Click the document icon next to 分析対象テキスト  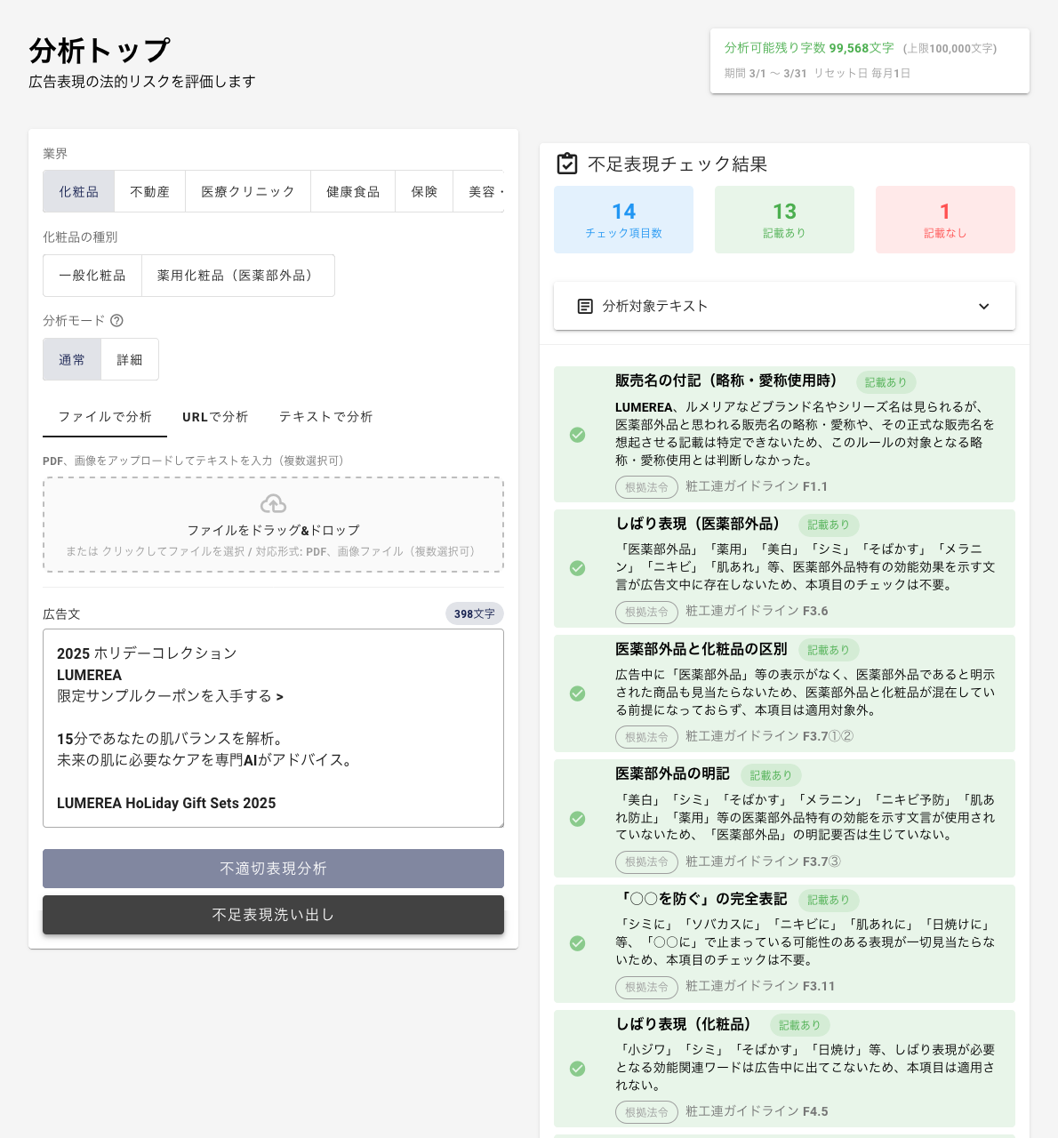coord(584,306)
